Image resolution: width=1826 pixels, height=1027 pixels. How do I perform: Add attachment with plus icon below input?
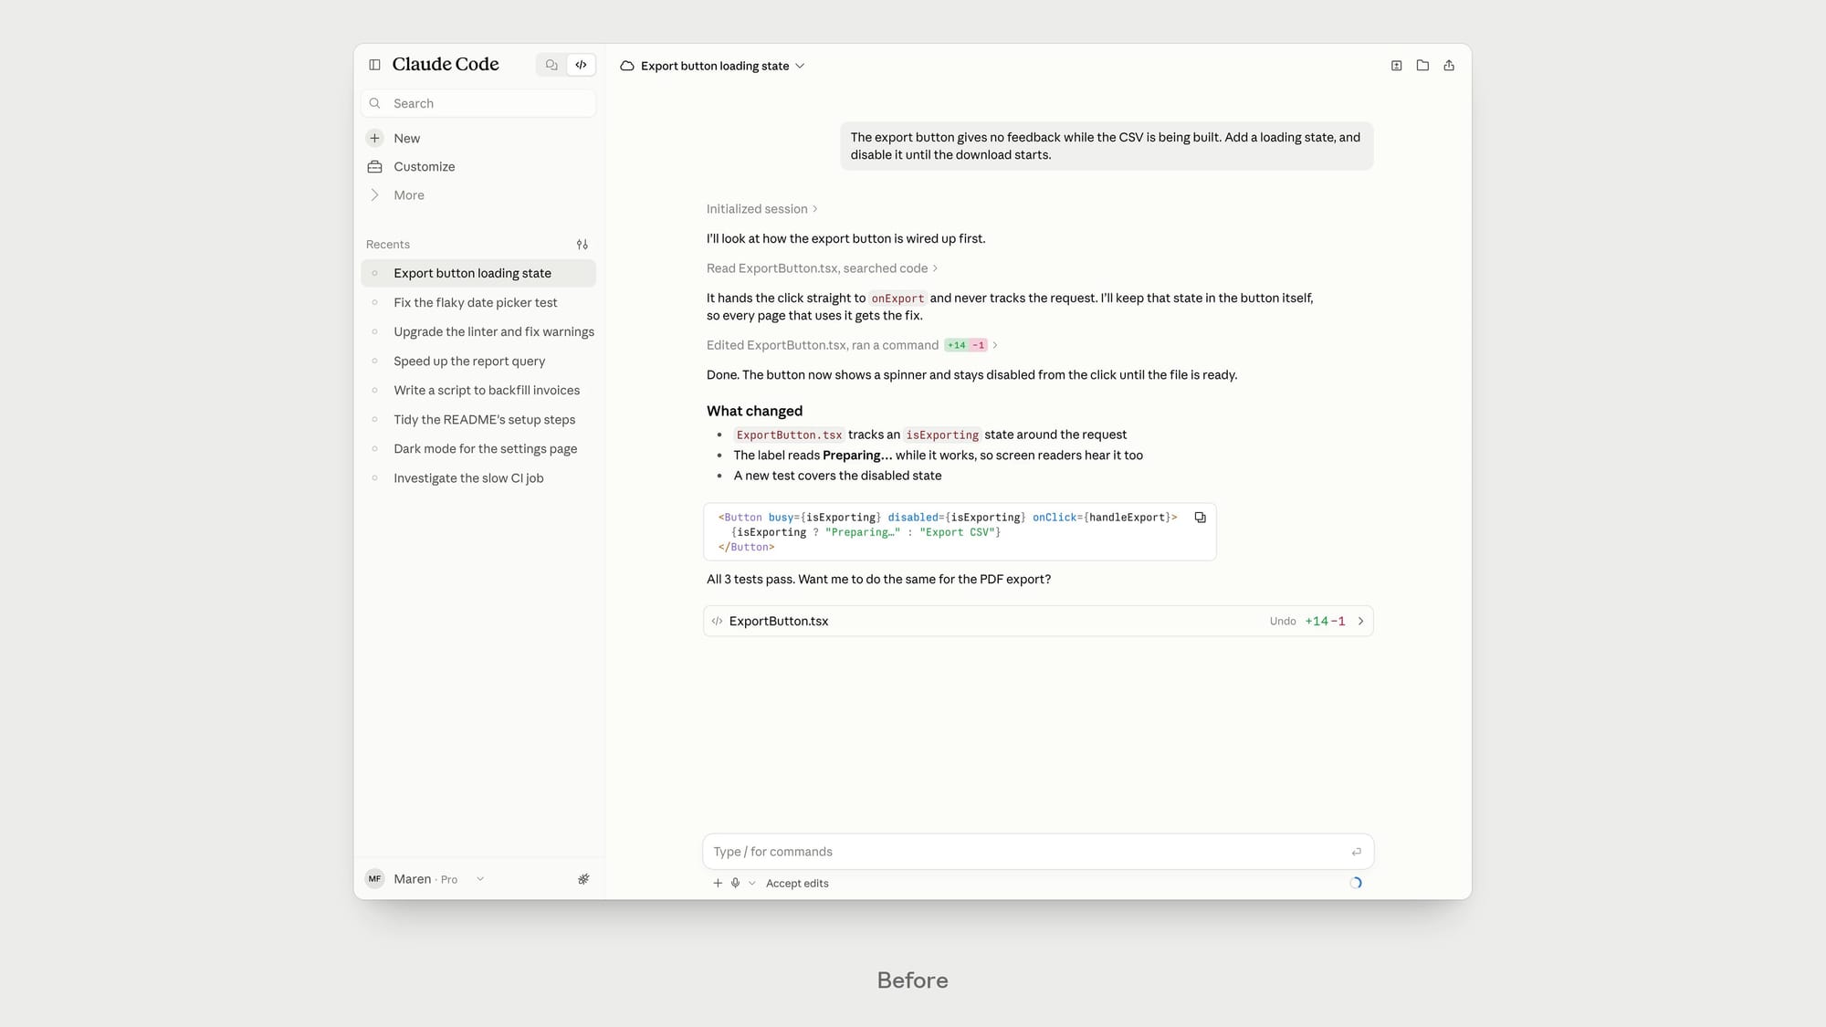coord(718,883)
